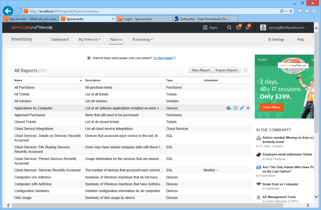This screenshot has height=210, width=321.
Task: Click the IT Jobs / Careers category link
Action: (271, 146)
